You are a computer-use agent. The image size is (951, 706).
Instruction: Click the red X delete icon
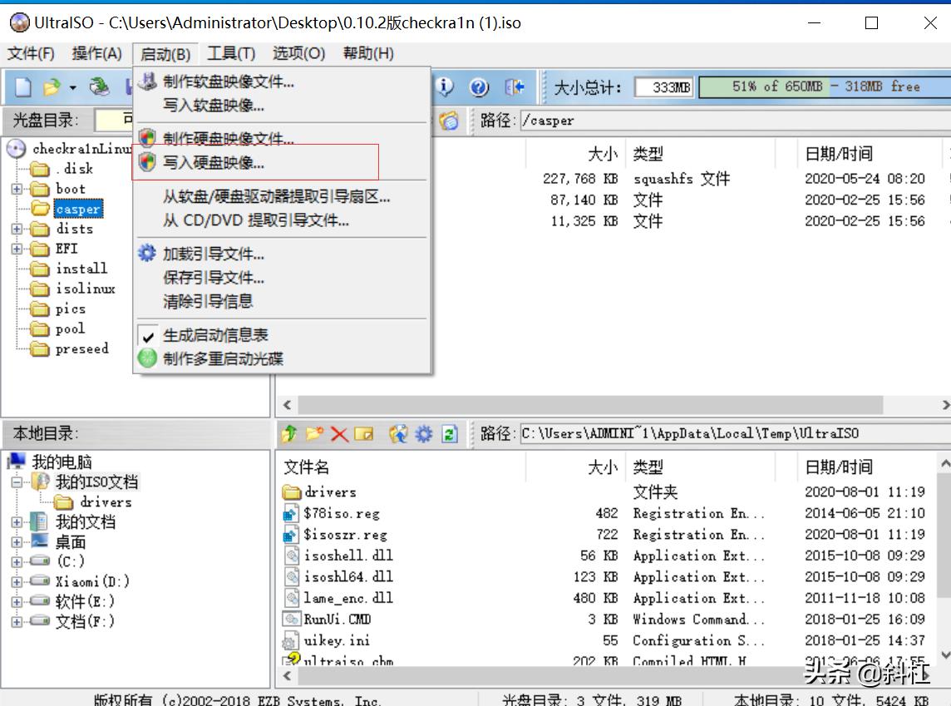coord(340,433)
